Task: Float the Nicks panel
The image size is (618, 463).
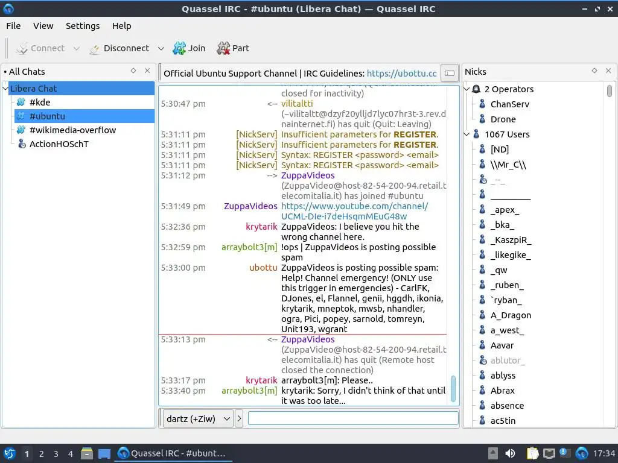Action: point(594,71)
